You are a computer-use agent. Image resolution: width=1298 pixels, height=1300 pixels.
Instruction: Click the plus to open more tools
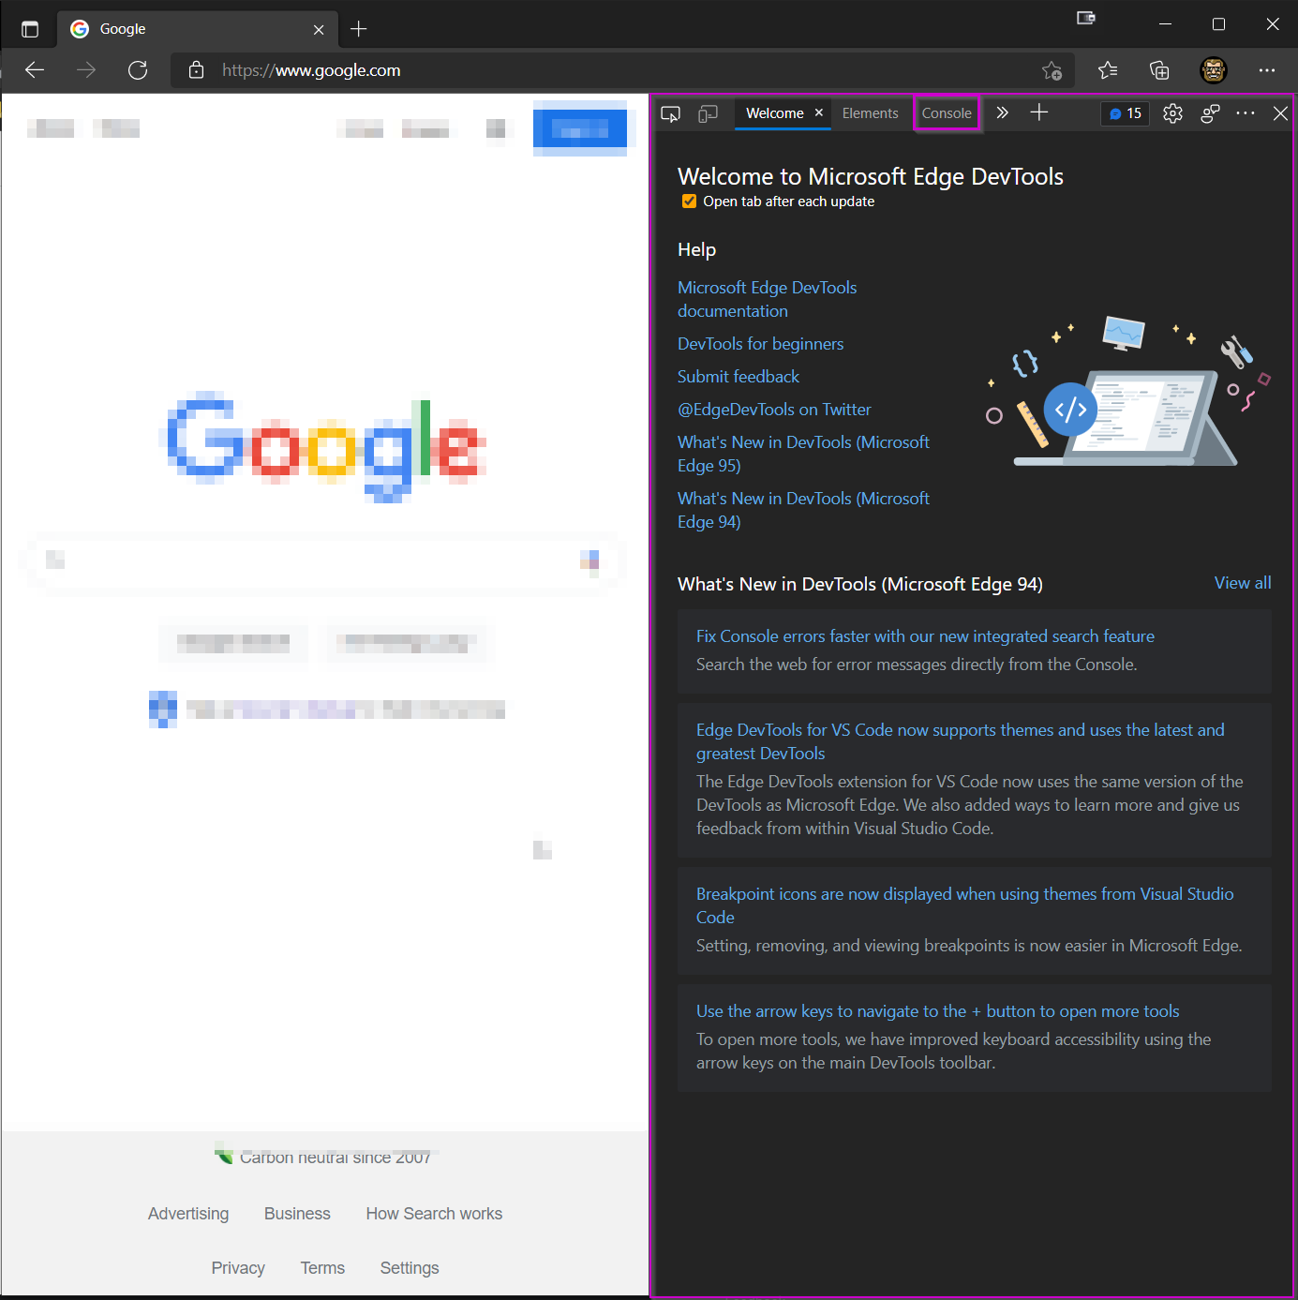[x=1038, y=112]
